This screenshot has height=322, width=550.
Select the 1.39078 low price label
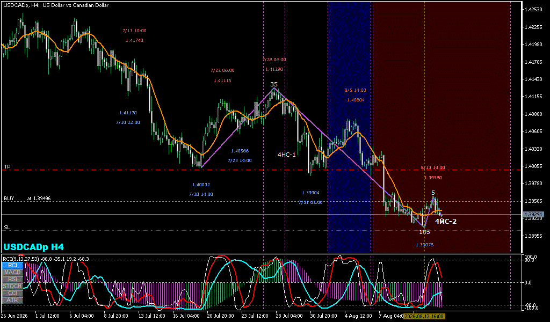click(424, 245)
